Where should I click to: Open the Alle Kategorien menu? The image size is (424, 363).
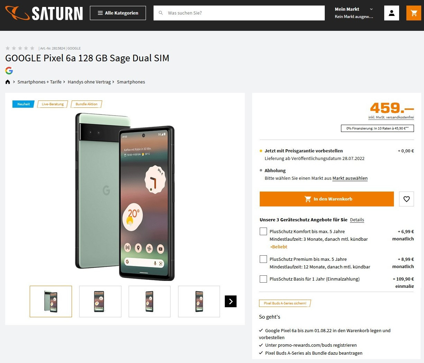tap(118, 13)
